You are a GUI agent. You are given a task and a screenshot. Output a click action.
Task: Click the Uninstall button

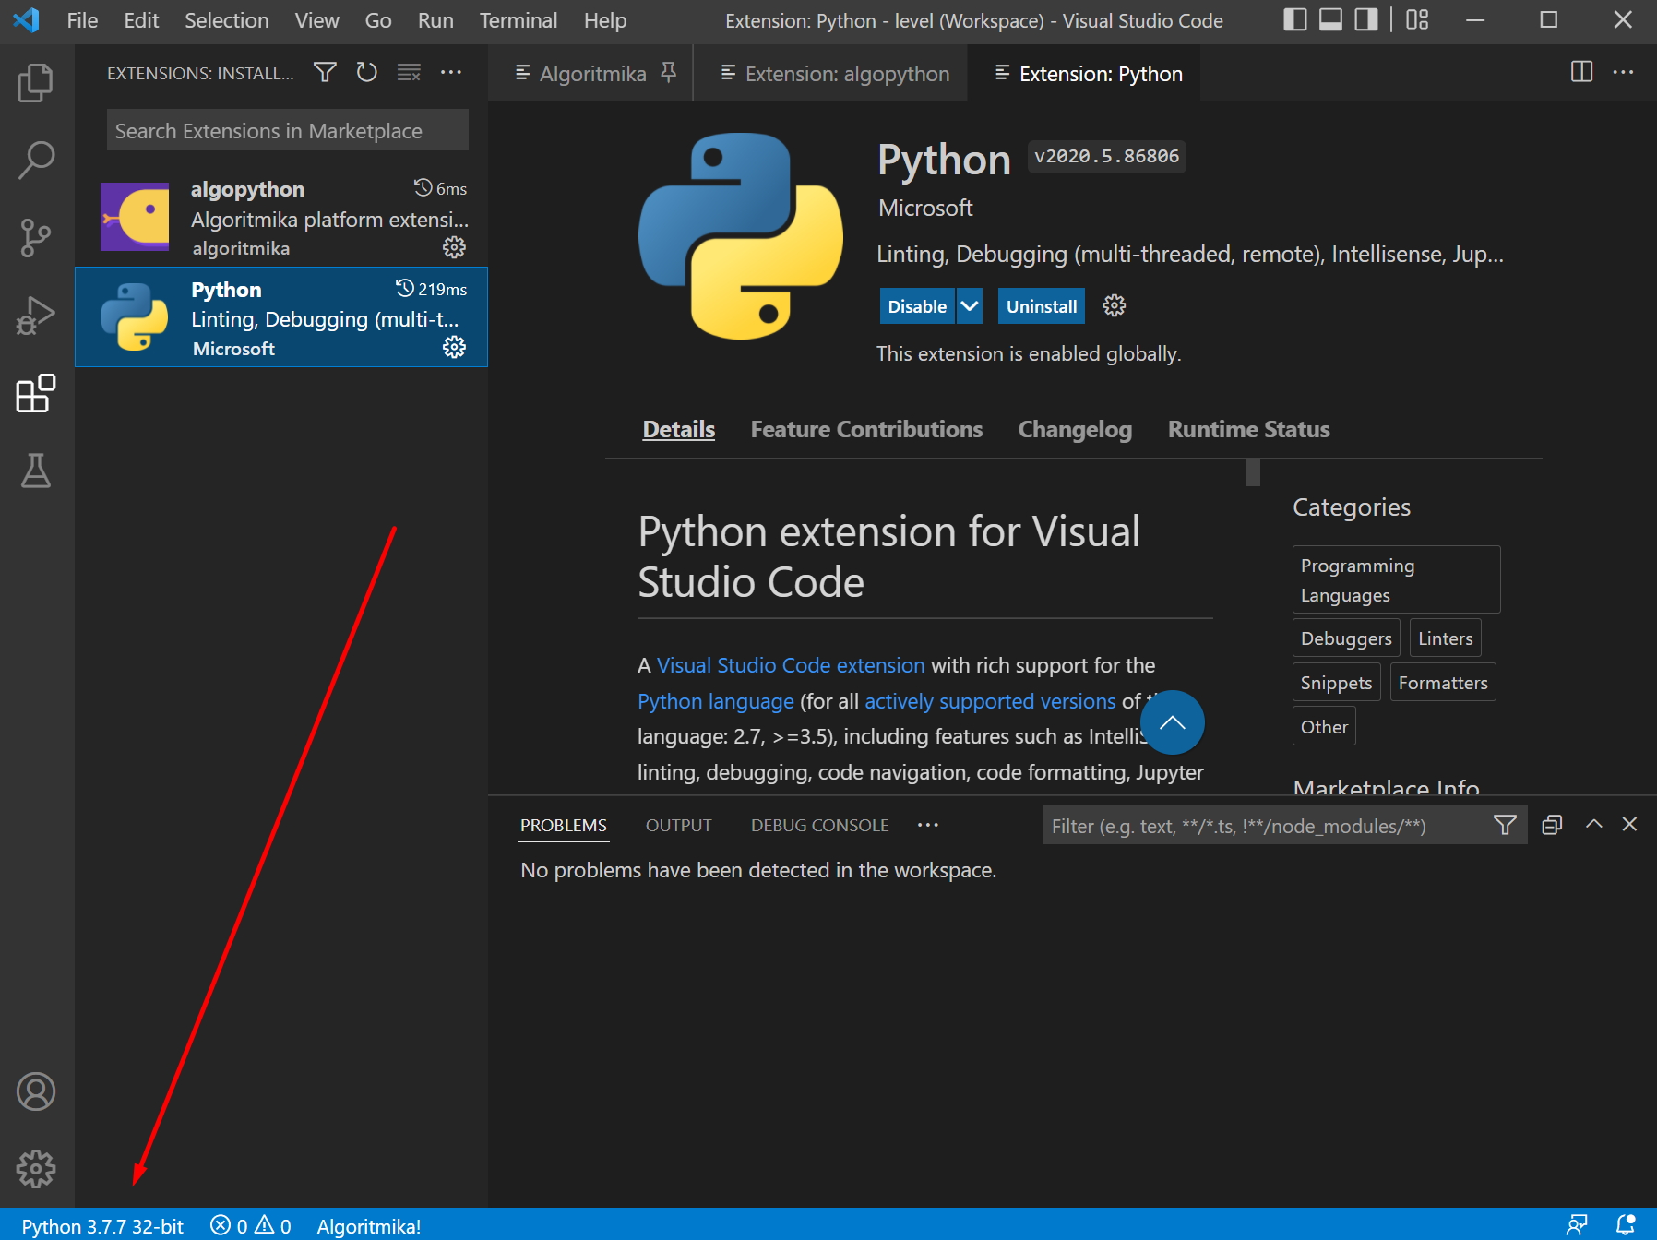click(1041, 306)
